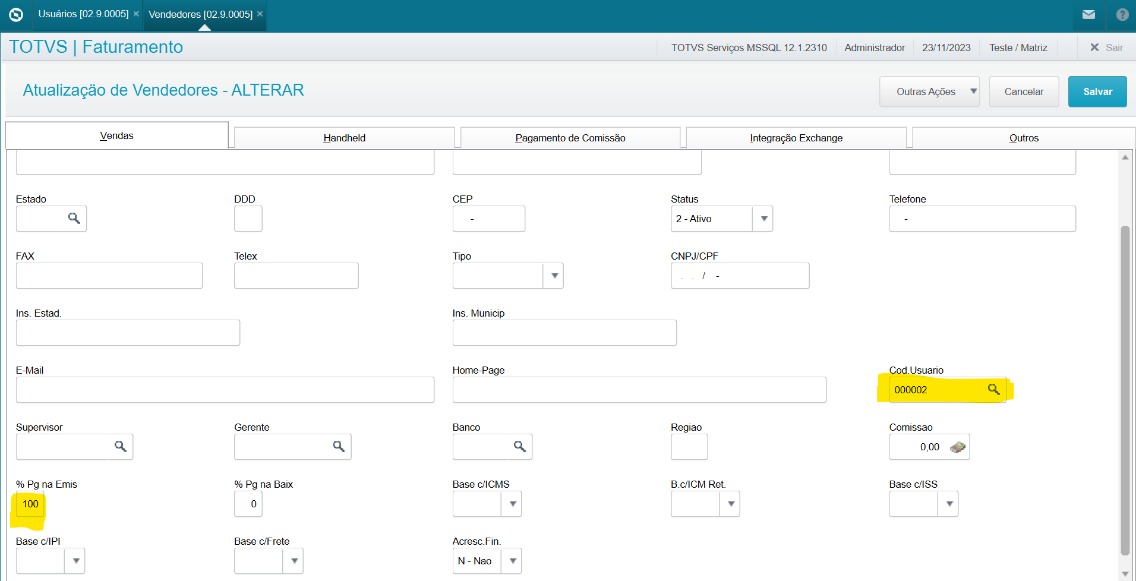This screenshot has height=581, width=1136.
Task: Click the Comissao value 0,00
Action: pos(930,447)
